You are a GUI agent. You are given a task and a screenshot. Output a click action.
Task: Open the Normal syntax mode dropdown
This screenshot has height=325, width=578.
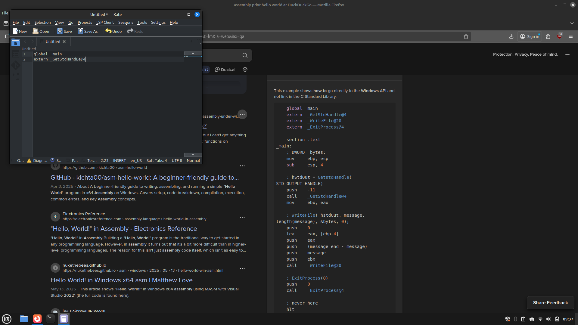coord(193,161)
